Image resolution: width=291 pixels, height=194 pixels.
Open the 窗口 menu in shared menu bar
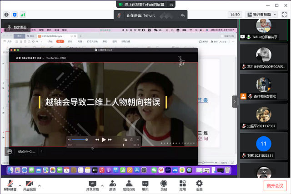[x=56, y=30]
